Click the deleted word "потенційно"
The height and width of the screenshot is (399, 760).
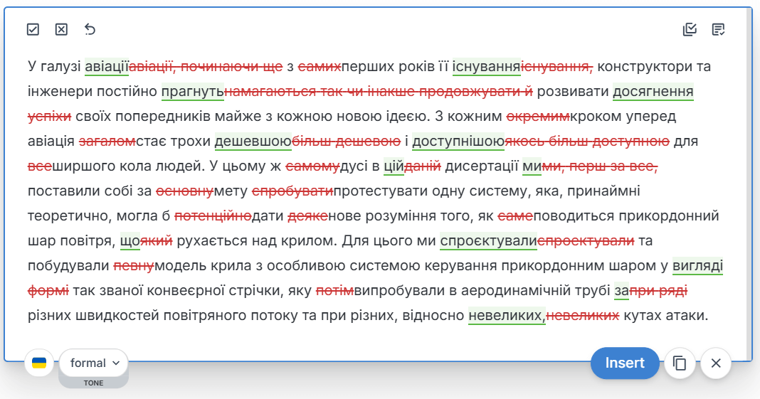213,216
